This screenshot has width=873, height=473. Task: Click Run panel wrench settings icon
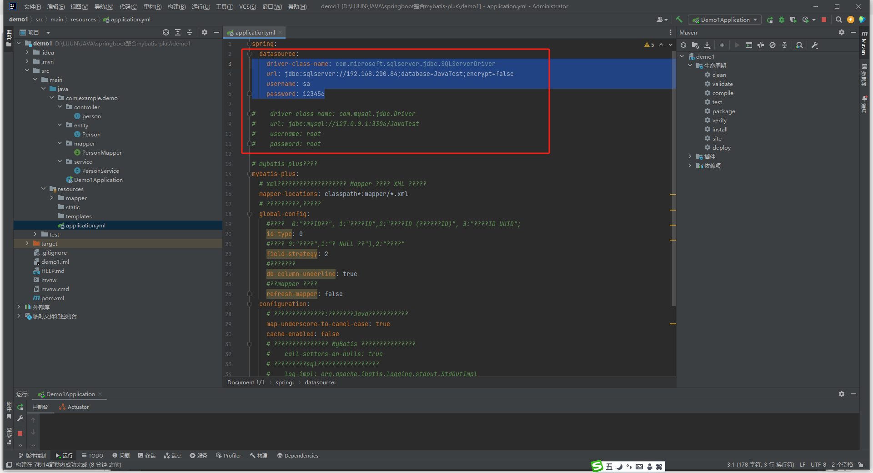pyautogui.click(x=20, y=418)
